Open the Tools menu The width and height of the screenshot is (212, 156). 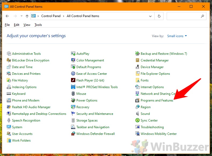38,25
